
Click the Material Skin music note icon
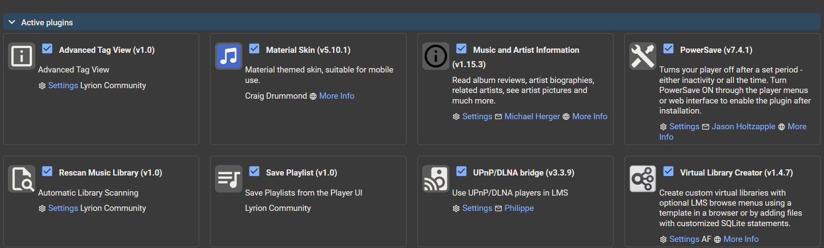coord(228,56)
